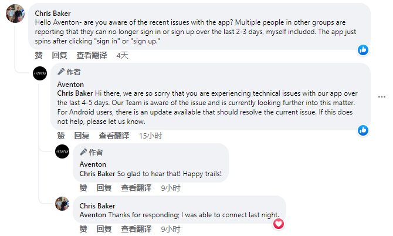Viewport: 393px width, 236px height.
Task: View heart reaction on Chris Baker's last reply
Action: click(x=279, y=224)
